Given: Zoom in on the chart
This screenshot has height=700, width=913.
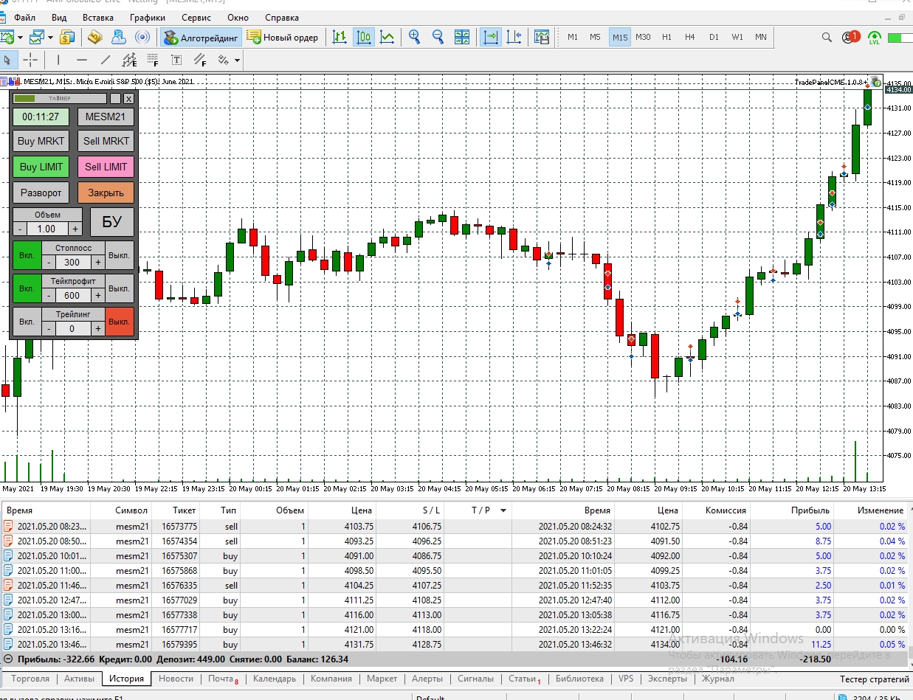Looking at the screenshot, I should (415, 37).
